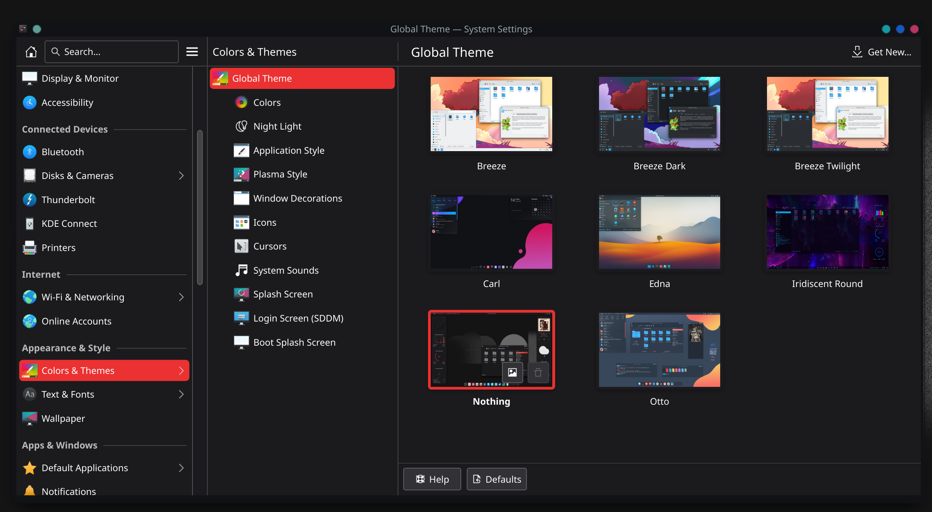
Task: Open the Wallpaper settings entry
Action: pos(104,418)
